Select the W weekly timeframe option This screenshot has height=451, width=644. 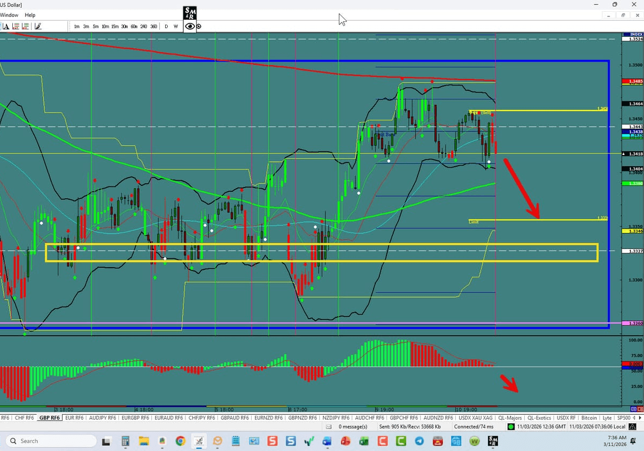click(176, 26)
